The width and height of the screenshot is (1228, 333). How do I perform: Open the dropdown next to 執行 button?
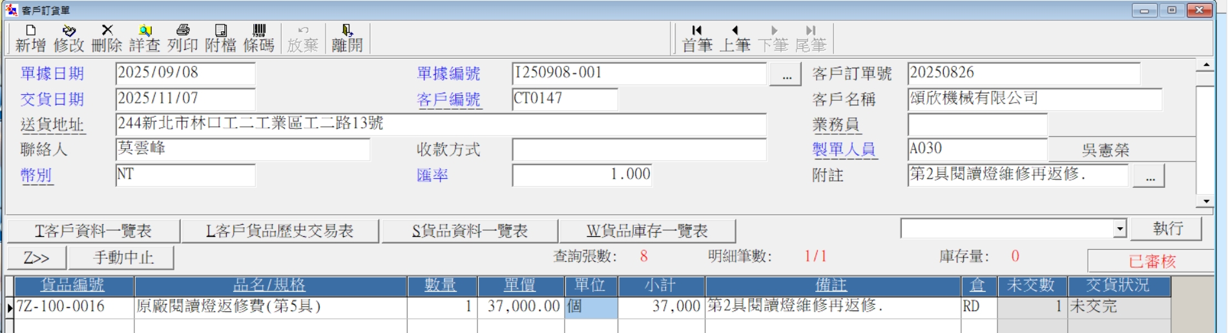(1119, 228)
